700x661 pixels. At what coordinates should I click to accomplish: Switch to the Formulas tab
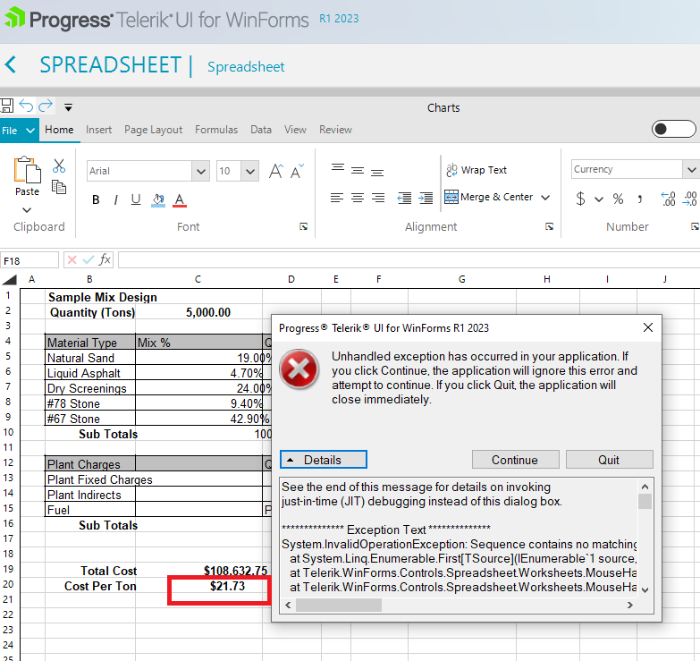coord(216,130)
